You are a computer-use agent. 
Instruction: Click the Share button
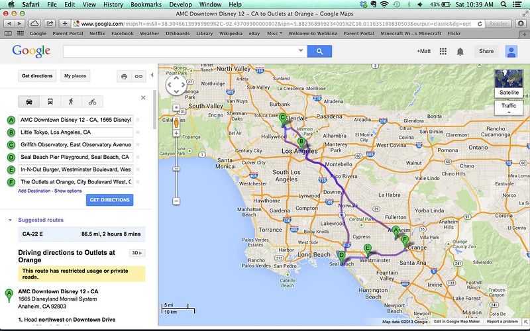[486, 52]
